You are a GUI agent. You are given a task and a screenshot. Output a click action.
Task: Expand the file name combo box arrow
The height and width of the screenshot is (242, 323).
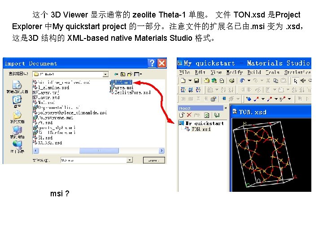click(130, 160)
